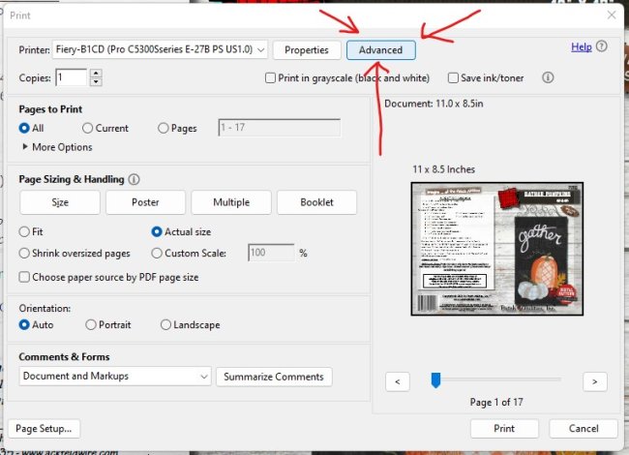This screenshot has height=455, width=629.
Task: Expand More Options under Pages to Print
Action: (57, 147)
